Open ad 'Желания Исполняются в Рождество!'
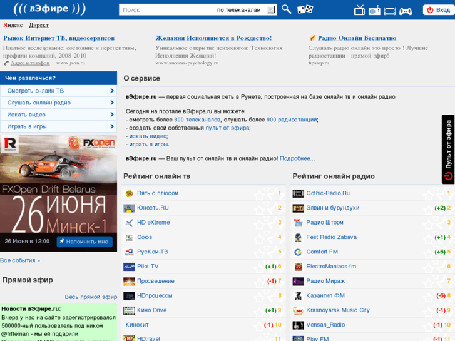Image resolution: width=455 pixels, height=341 pixels. pyautogui.click(x=213, y=38)
